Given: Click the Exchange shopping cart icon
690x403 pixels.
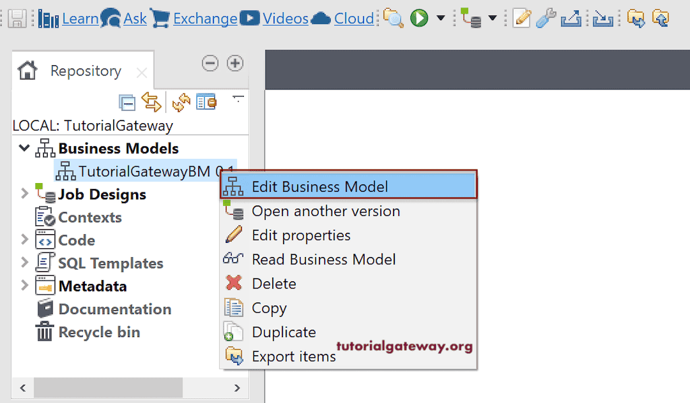Looking at the screenshot, I should pos(160,18).
